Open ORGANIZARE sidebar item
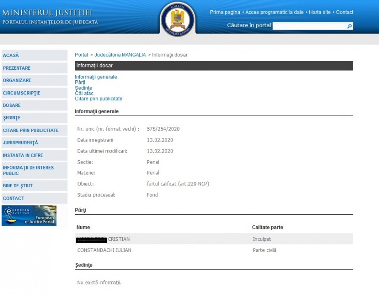Image resolution: width=379 pixels, height=295 pixels. click(17, 81)
